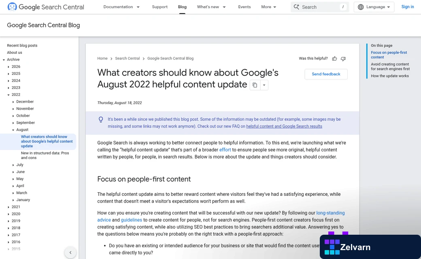Expand the 2025 archive year

coord(9,74)
